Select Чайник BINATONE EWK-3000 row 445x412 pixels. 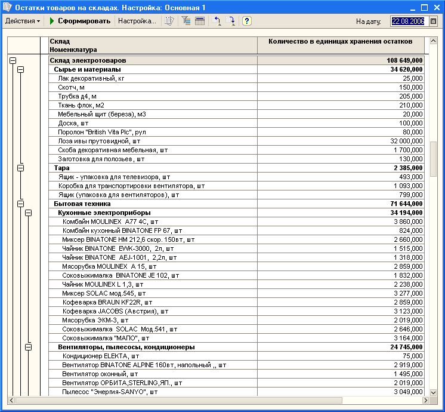pyautogui.click(x=237, y=248)
